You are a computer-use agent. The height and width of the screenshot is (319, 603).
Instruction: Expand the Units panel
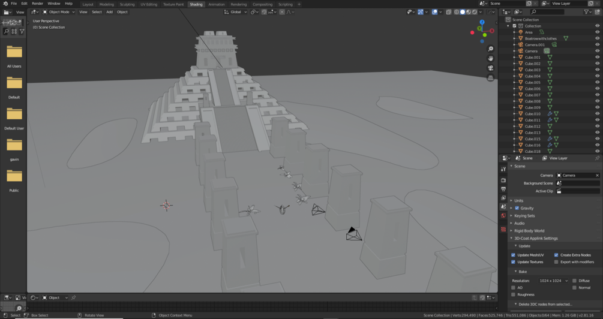coord(519,201)
